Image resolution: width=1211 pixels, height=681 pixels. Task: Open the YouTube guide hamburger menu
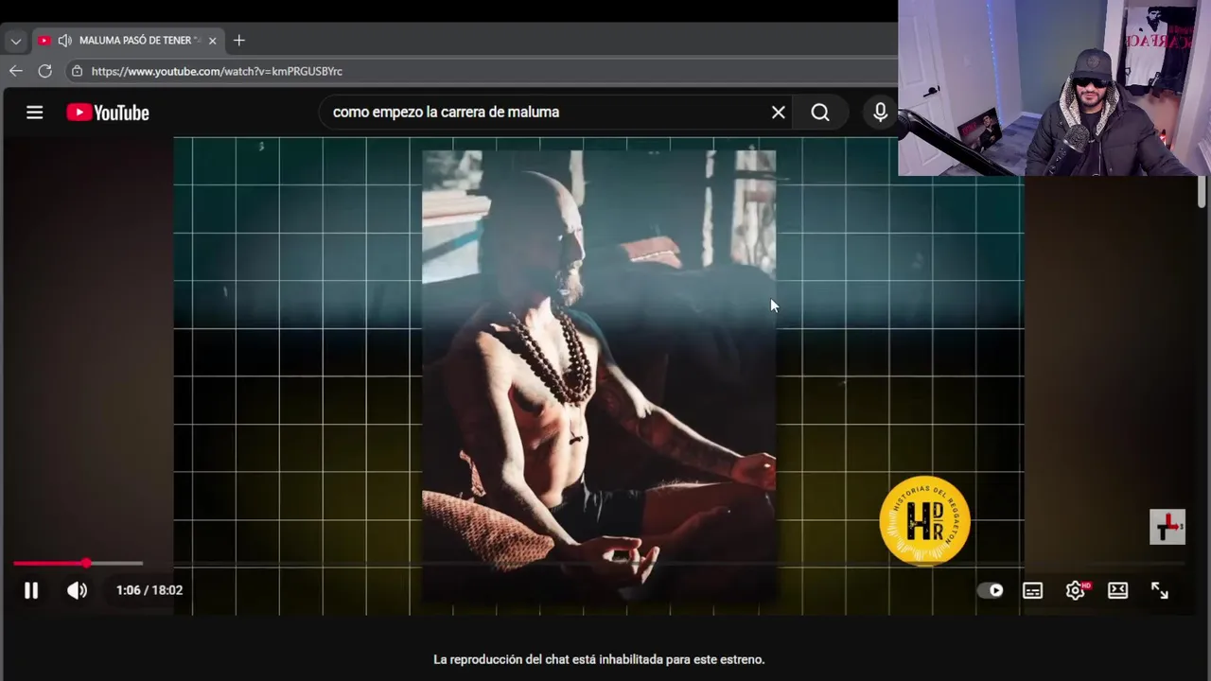35,113
